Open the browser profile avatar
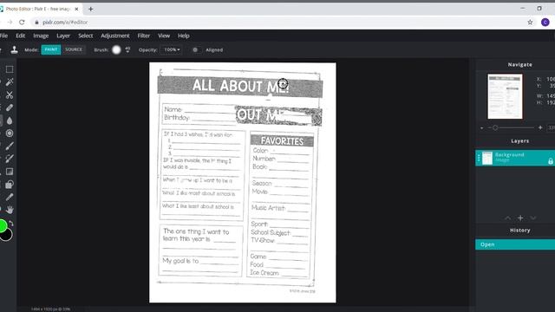This screenshot has width=555, height=312. tap(545, 23)
